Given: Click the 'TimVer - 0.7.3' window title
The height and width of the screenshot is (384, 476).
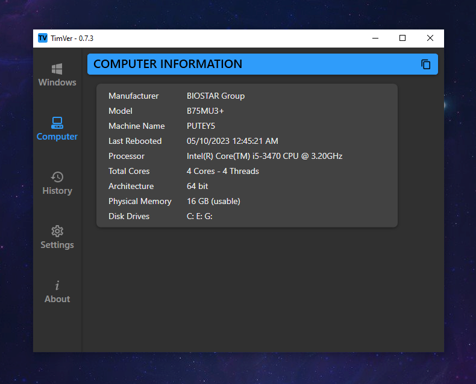Looking at the screenshot, I should pos(72,39).
